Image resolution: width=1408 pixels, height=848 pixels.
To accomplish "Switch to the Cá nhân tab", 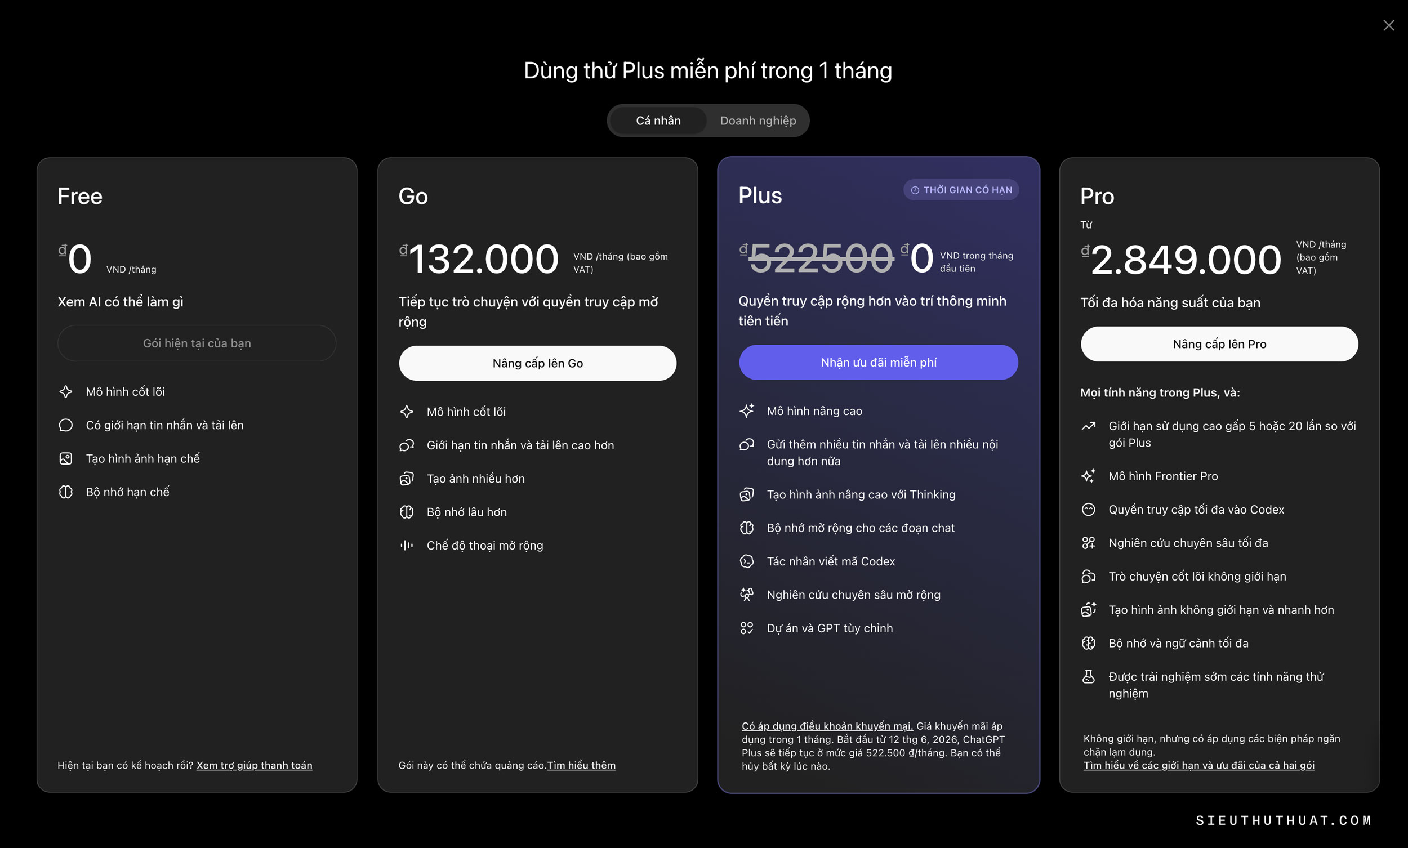I will coord(658,120).
